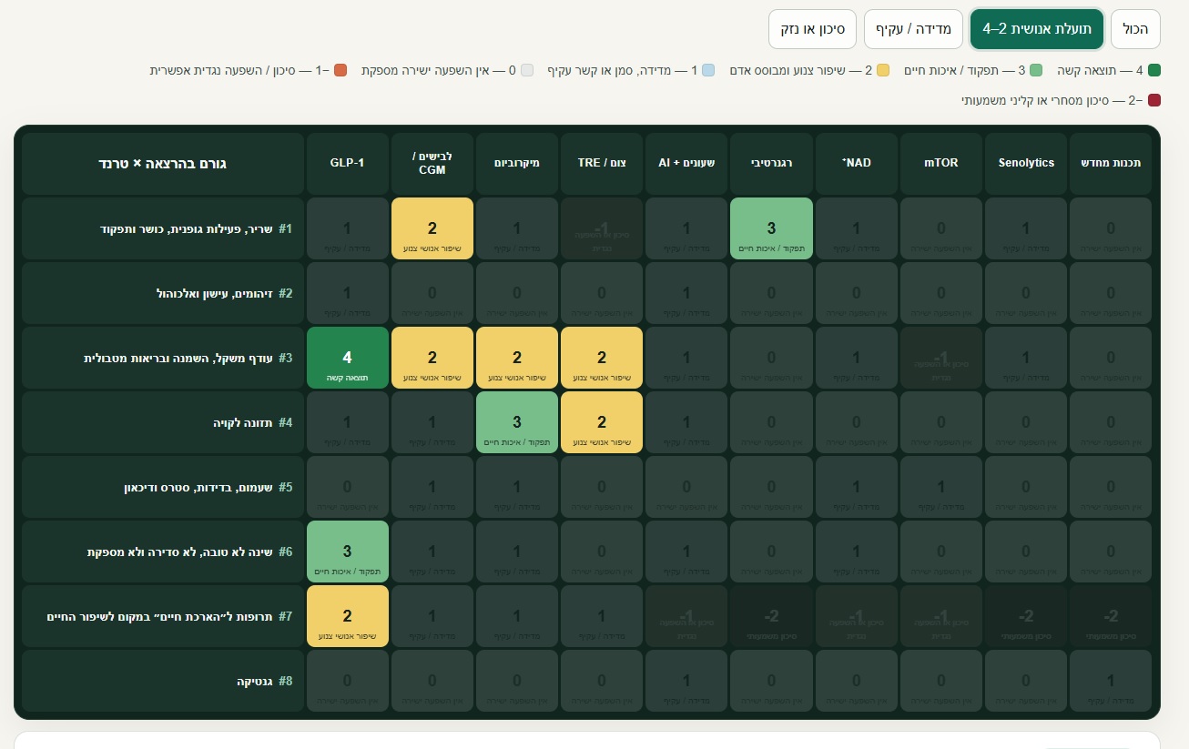This screenshot has width=1189, height=749.
Task: Click the orange legend swatch for −1
Action: (x=340, y=70)
